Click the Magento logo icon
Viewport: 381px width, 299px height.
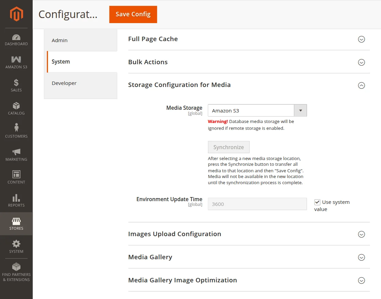click(x=16, y=14)
